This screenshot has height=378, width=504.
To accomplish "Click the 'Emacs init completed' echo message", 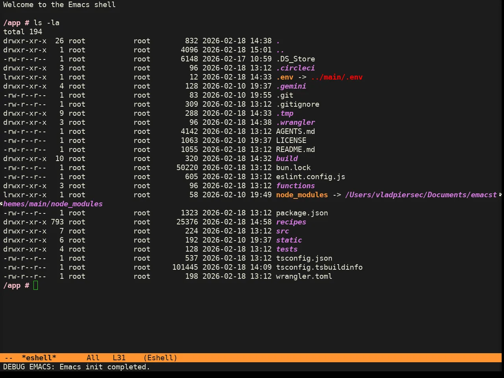I will click(105, 367).
